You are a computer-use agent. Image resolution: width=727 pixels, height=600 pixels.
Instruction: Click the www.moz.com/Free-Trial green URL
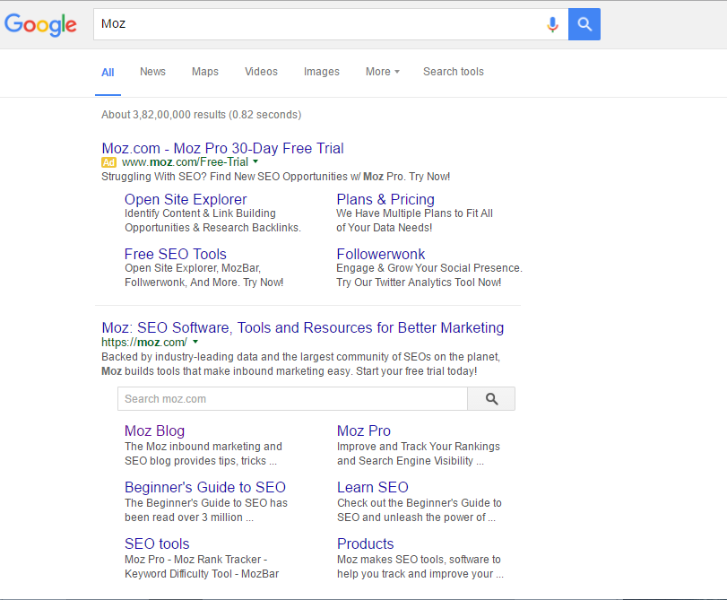click(x=185, y=162)
